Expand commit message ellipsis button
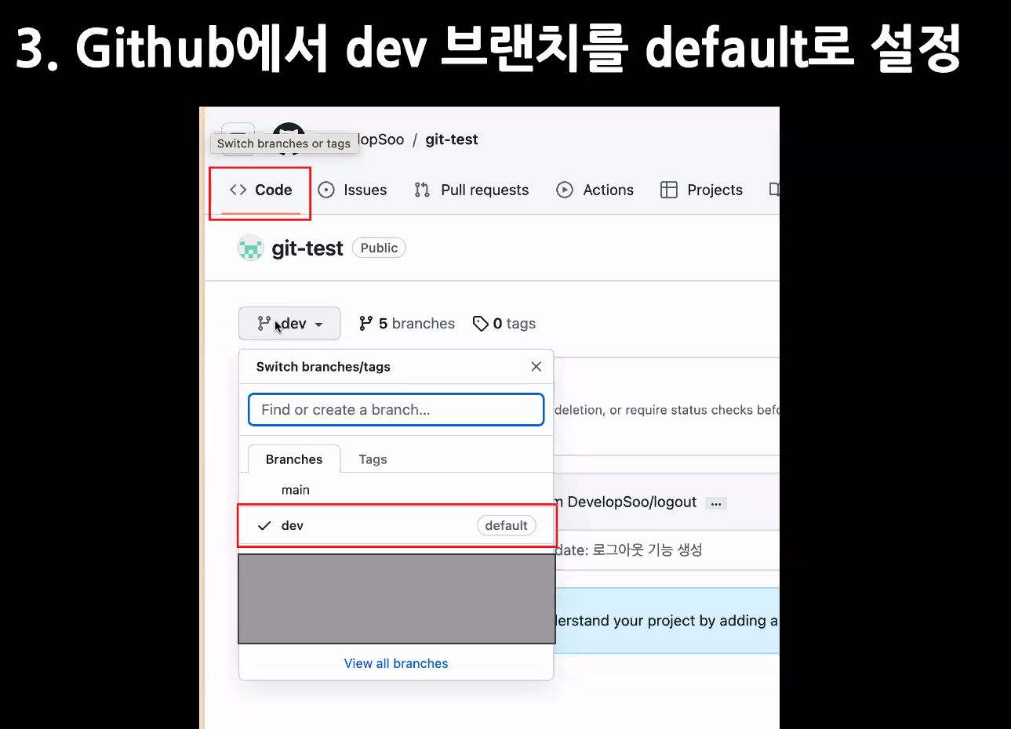 point(715,503)
